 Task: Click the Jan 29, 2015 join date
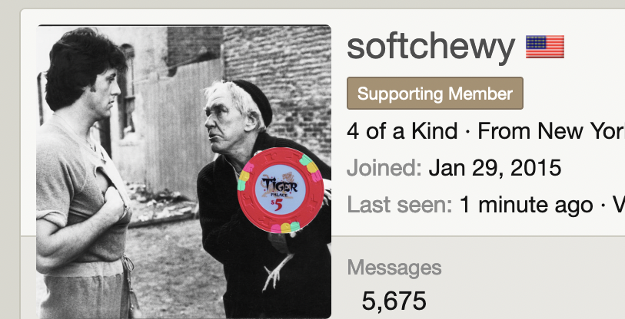coord(495,168)
